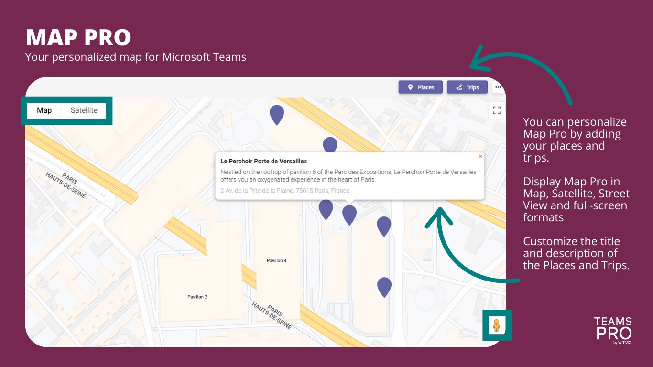Viewport: 653px width, 367px height.
Task: Click the Pavillon 3 label on map
Action: 197,297
